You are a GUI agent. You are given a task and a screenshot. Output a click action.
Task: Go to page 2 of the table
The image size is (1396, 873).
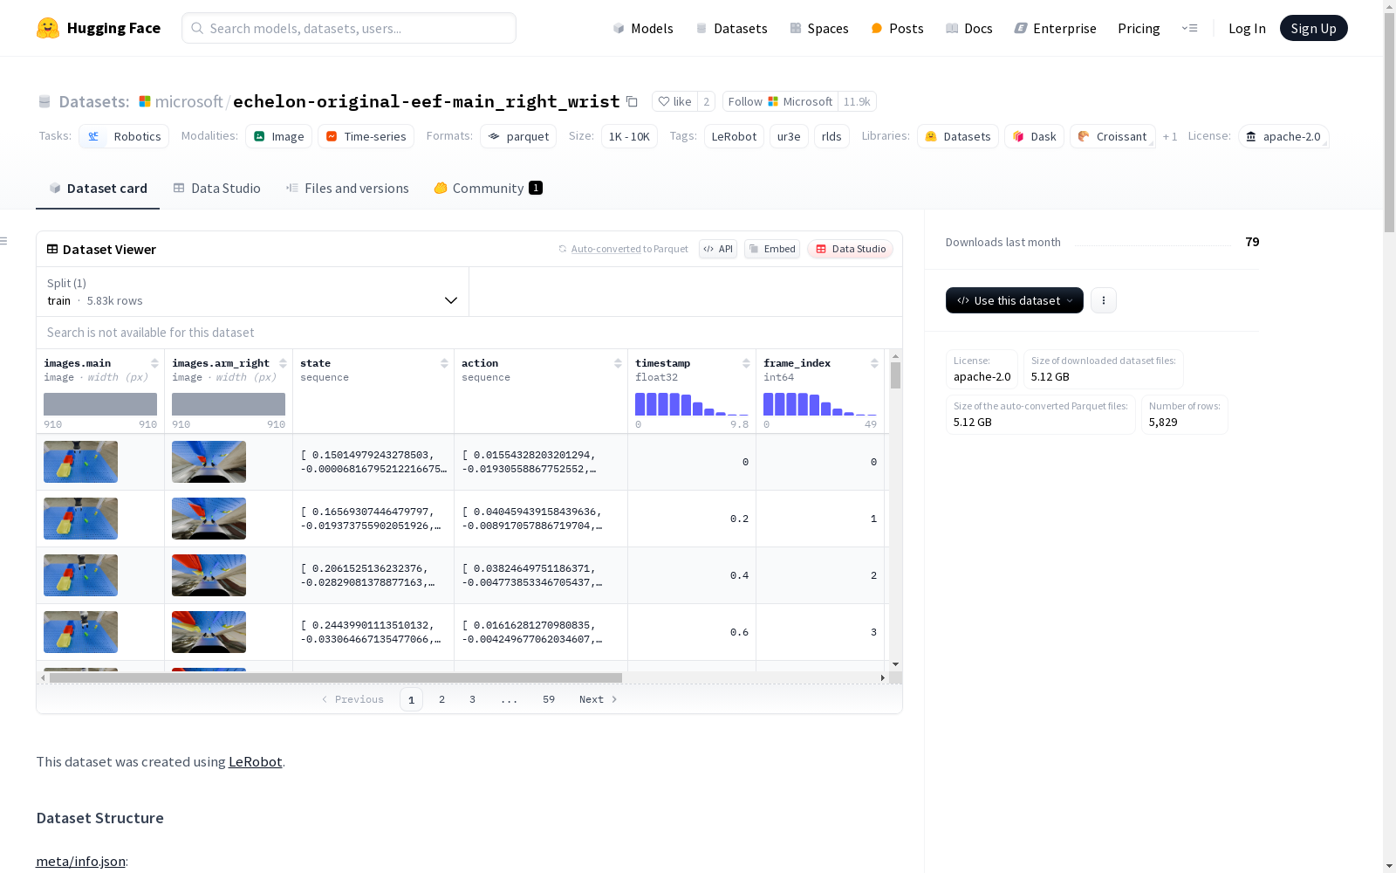click(x=442, y=699)
